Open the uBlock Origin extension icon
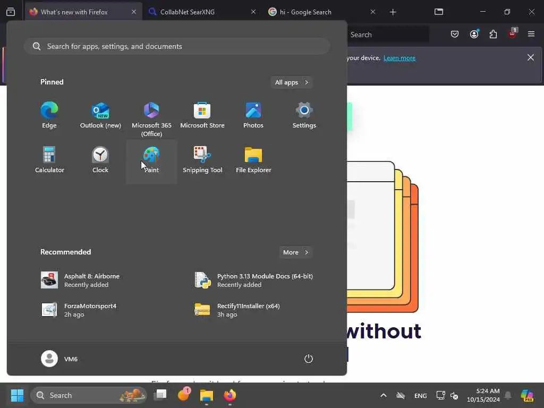The height and width of the screenshot is (408, 544). pyautogui.click(x=513, y=34)
